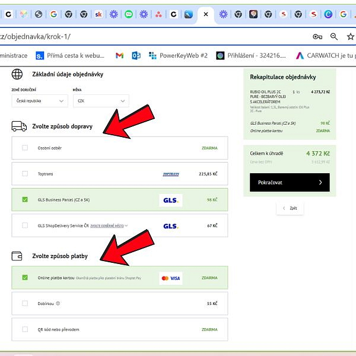Click the truck icon by Zvolte způsob dopravy
This screenshot has height=356, width=356.
(19, 126)
